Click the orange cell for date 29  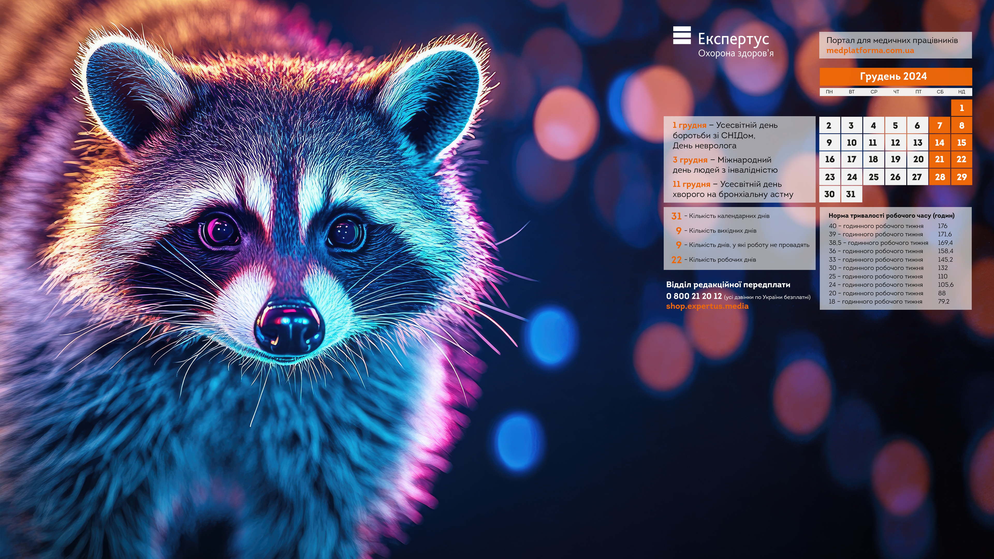961,177
